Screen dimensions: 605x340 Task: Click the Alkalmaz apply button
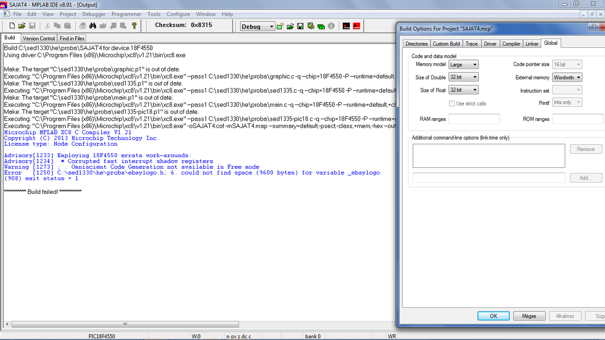565,316
